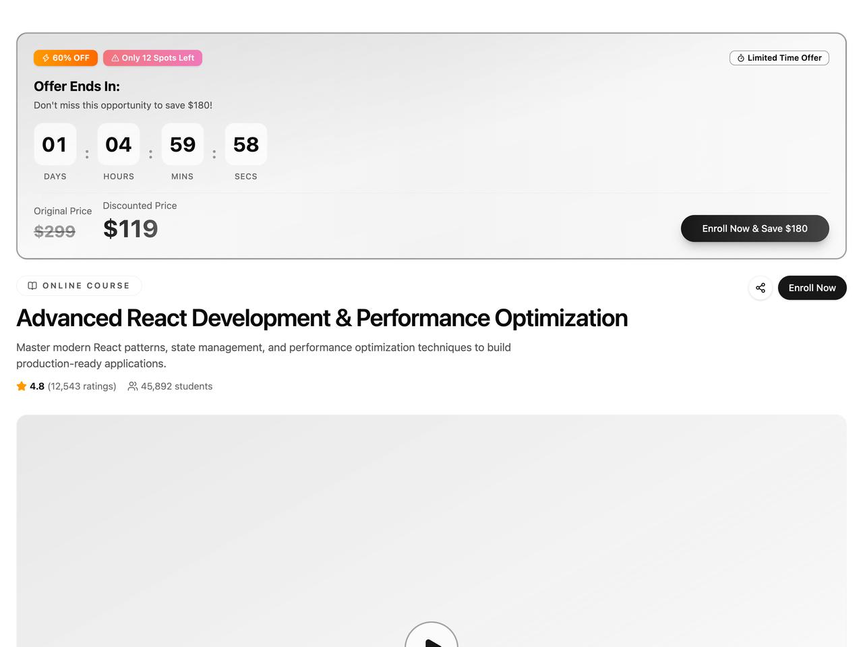
Task: Click Enroll Now & Save $180 button
Action: (755, 228)
